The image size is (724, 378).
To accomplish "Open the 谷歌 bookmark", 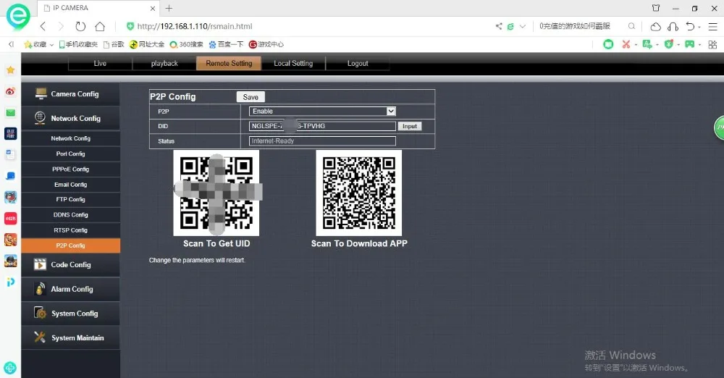I will tap(114, 44).
